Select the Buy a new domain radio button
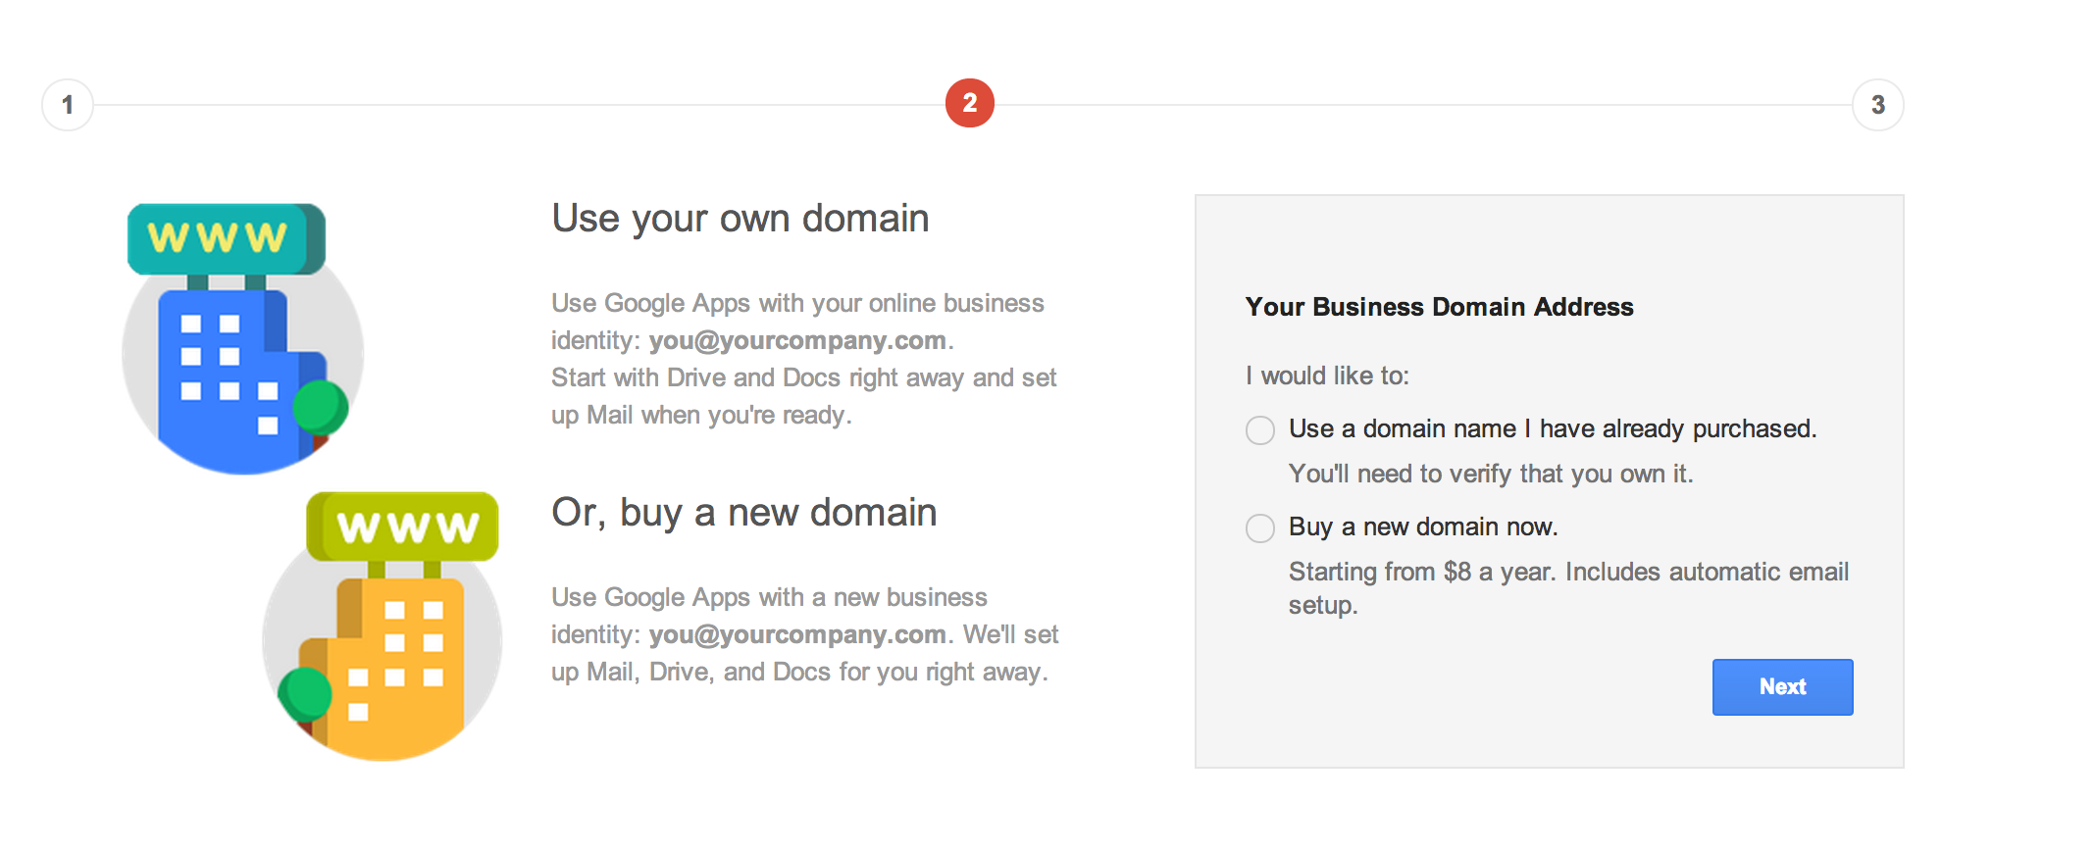2095x853 pixels. coord(1260,528)
